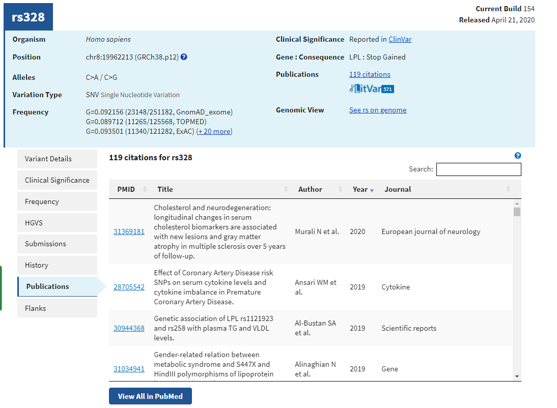This screenshot has width=557, height=408.
Task: Open the Variant Details tab
Action: (x=57, y=159)
